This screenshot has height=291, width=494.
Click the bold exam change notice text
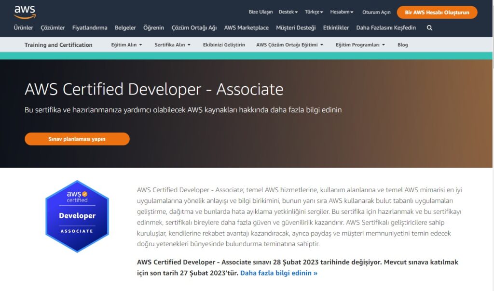(x=297, y=267)
